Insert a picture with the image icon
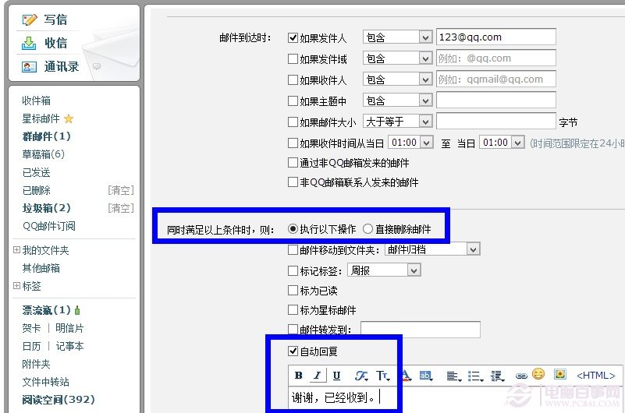This screenshot has width=625, height=413. (560, 374)
